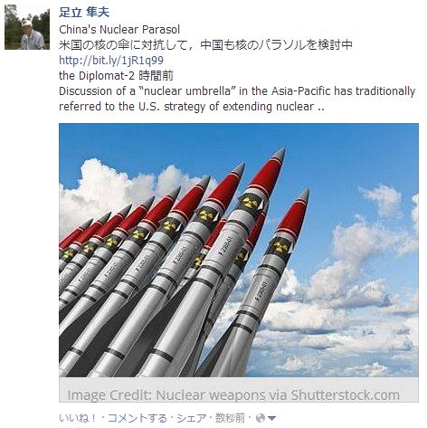
Task: Click the red nose cone of rightmost missile
Action: coord(294,214)
